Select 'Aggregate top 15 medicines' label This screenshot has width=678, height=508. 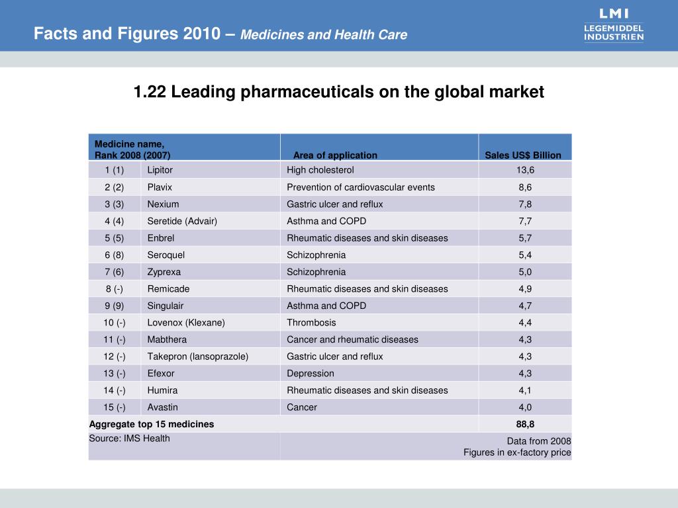pyautogui.click(x=152, y=424)
